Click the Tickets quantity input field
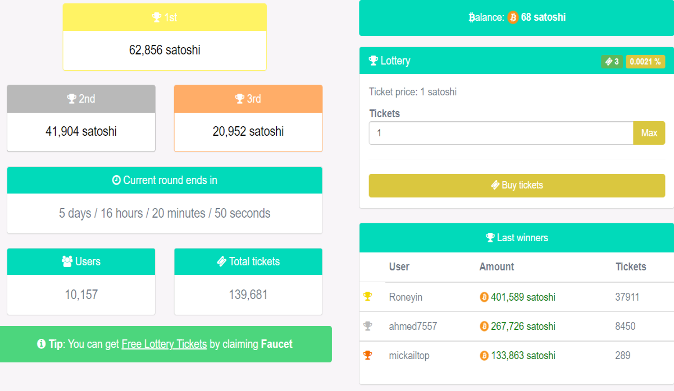The height and width of the screenshot is (391, 674). point(501,133)
